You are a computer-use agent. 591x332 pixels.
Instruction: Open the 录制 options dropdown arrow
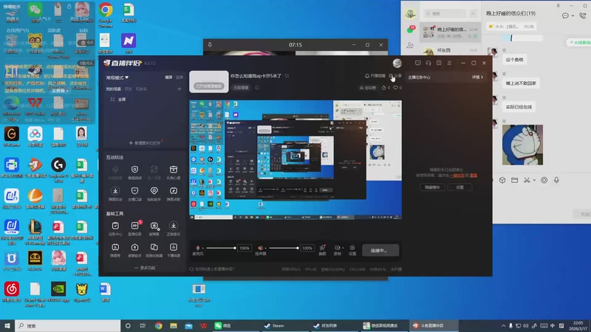pos(343,248)
